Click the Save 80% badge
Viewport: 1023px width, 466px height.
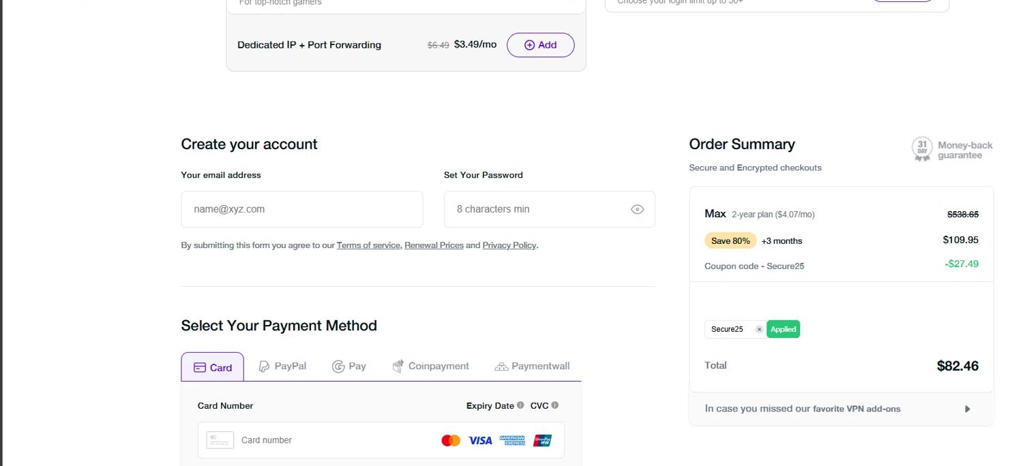730,240
